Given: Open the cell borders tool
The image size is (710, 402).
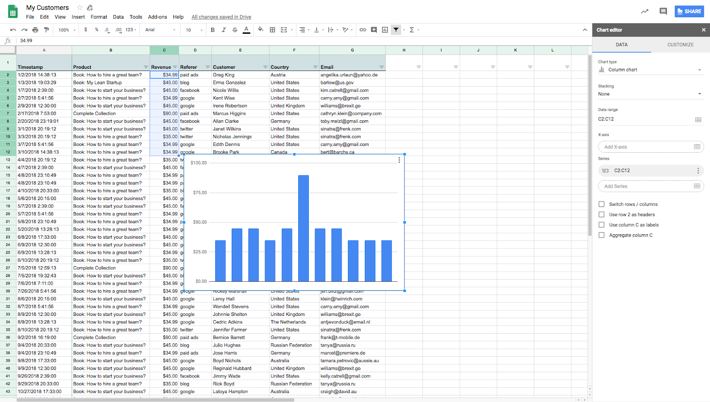Looking at the screenshot, I should pyautogui.click(x=272, y=30).
